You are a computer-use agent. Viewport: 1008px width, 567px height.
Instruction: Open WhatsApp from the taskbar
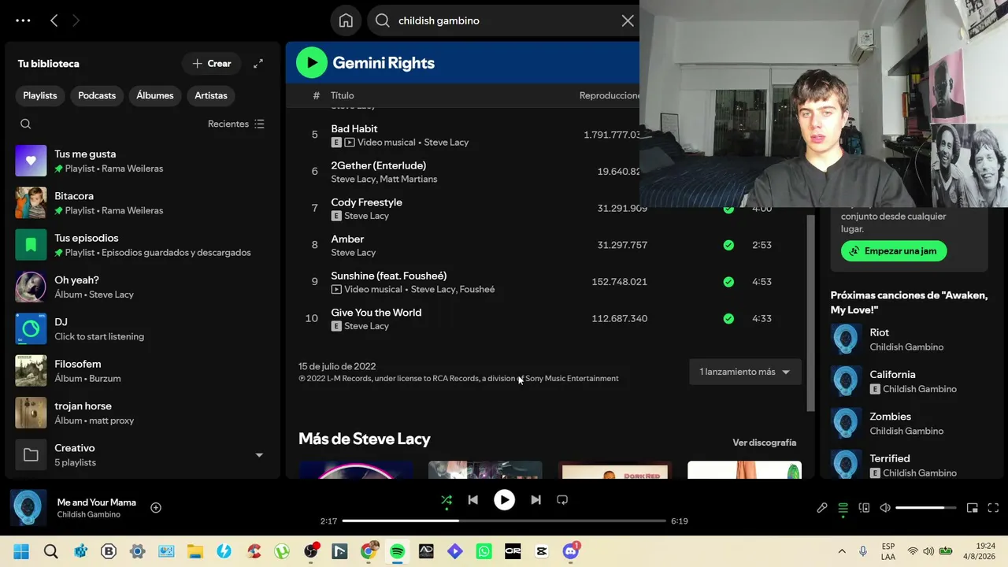[x=484, y=551]
